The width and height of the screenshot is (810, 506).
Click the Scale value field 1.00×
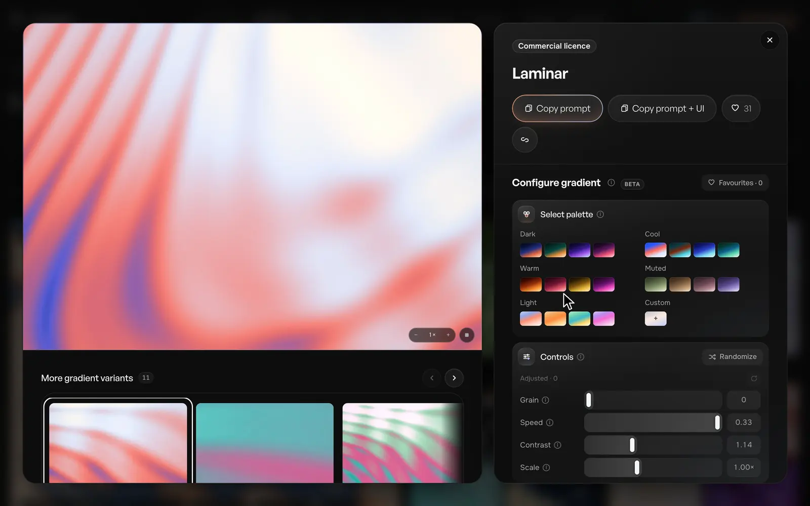pos(744,468)
